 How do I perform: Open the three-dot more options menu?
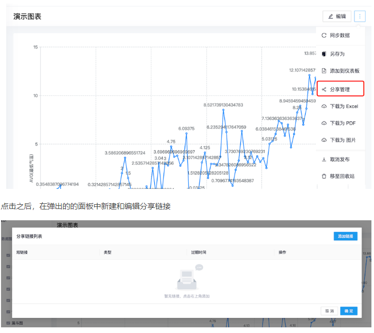(x=360, y=16)
